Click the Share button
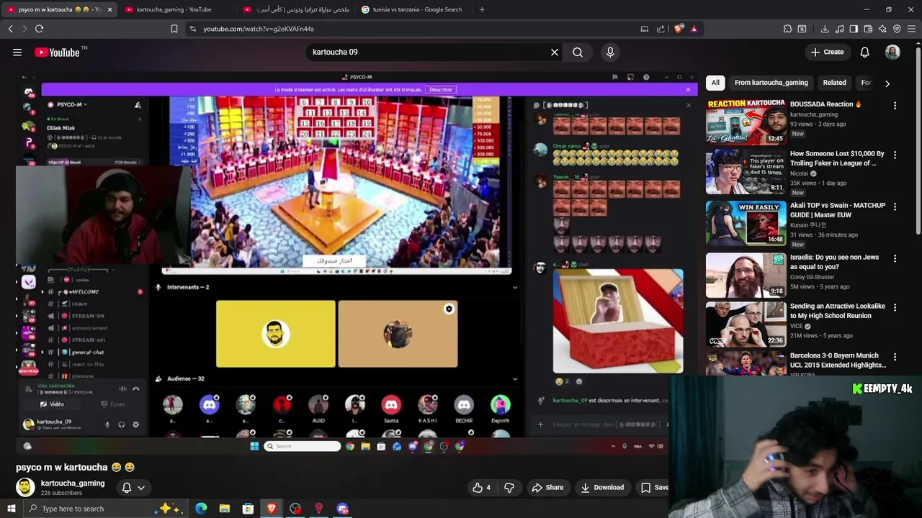Screen dimensions: 922x518 tap(547, 488)
